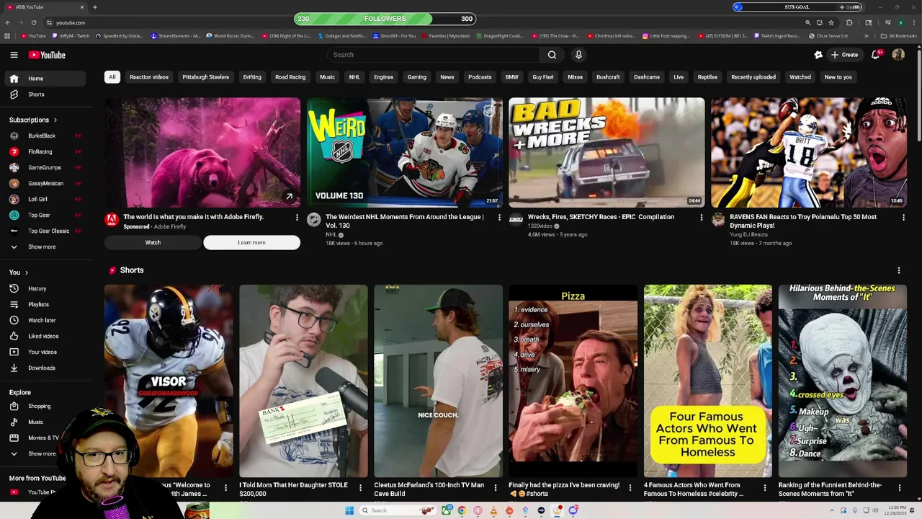Image resolution: width=922 pixels, height=519 pixels.
Task: Open BurkeBlack subscription channel
Action: pyautogui.click(x=45, y=136)
